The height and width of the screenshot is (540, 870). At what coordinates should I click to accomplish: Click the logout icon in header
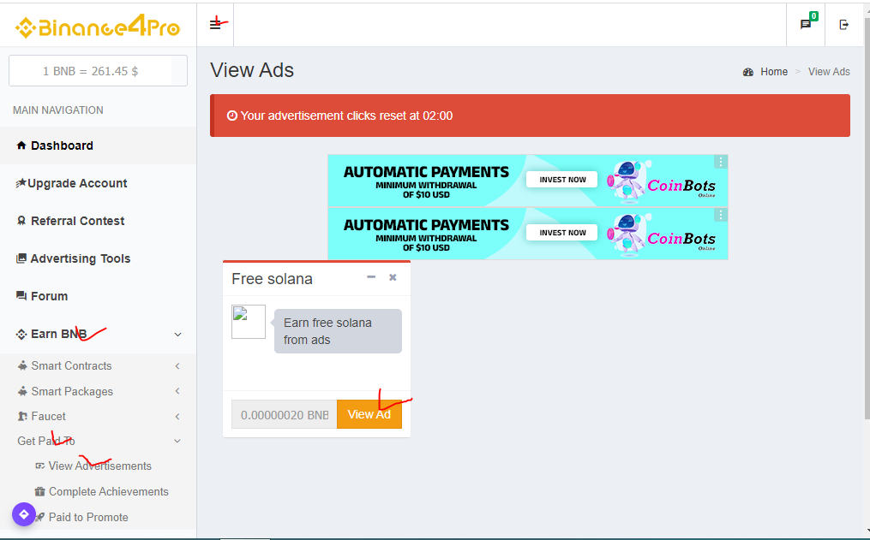tap(844, 24)
